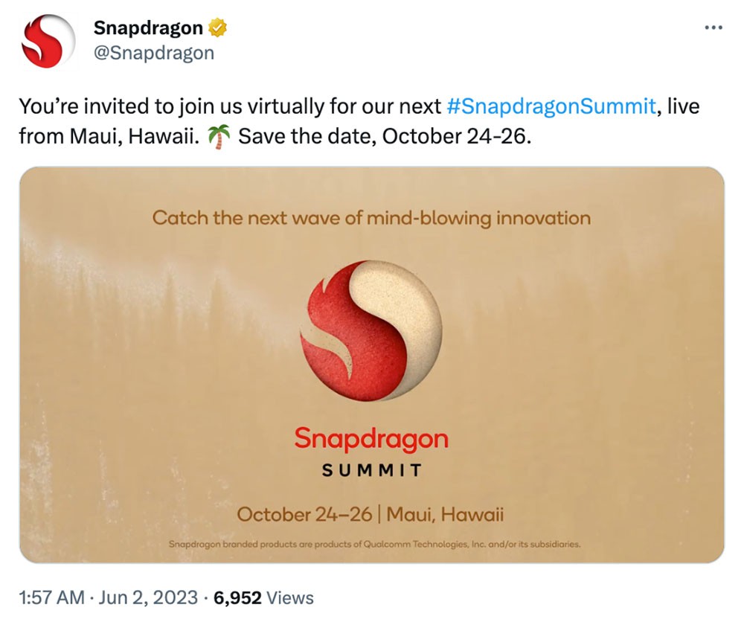The height and width of the screenshot is (619, 744).
Task: Click the 'Catch the next wave' headline
Action: 371,218
